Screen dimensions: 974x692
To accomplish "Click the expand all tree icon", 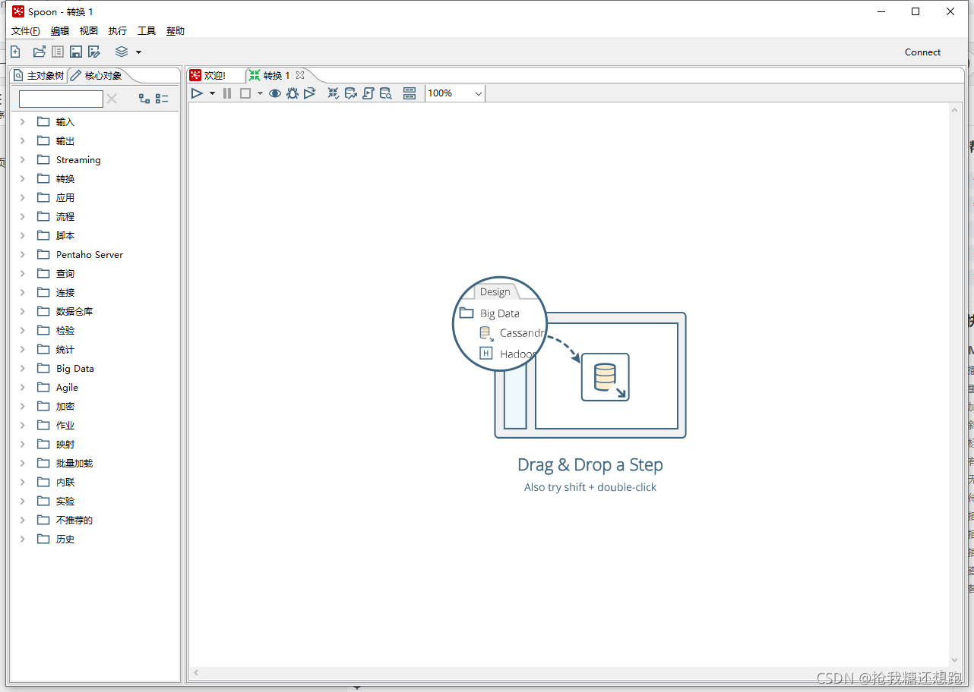I will tap(144, 99).
